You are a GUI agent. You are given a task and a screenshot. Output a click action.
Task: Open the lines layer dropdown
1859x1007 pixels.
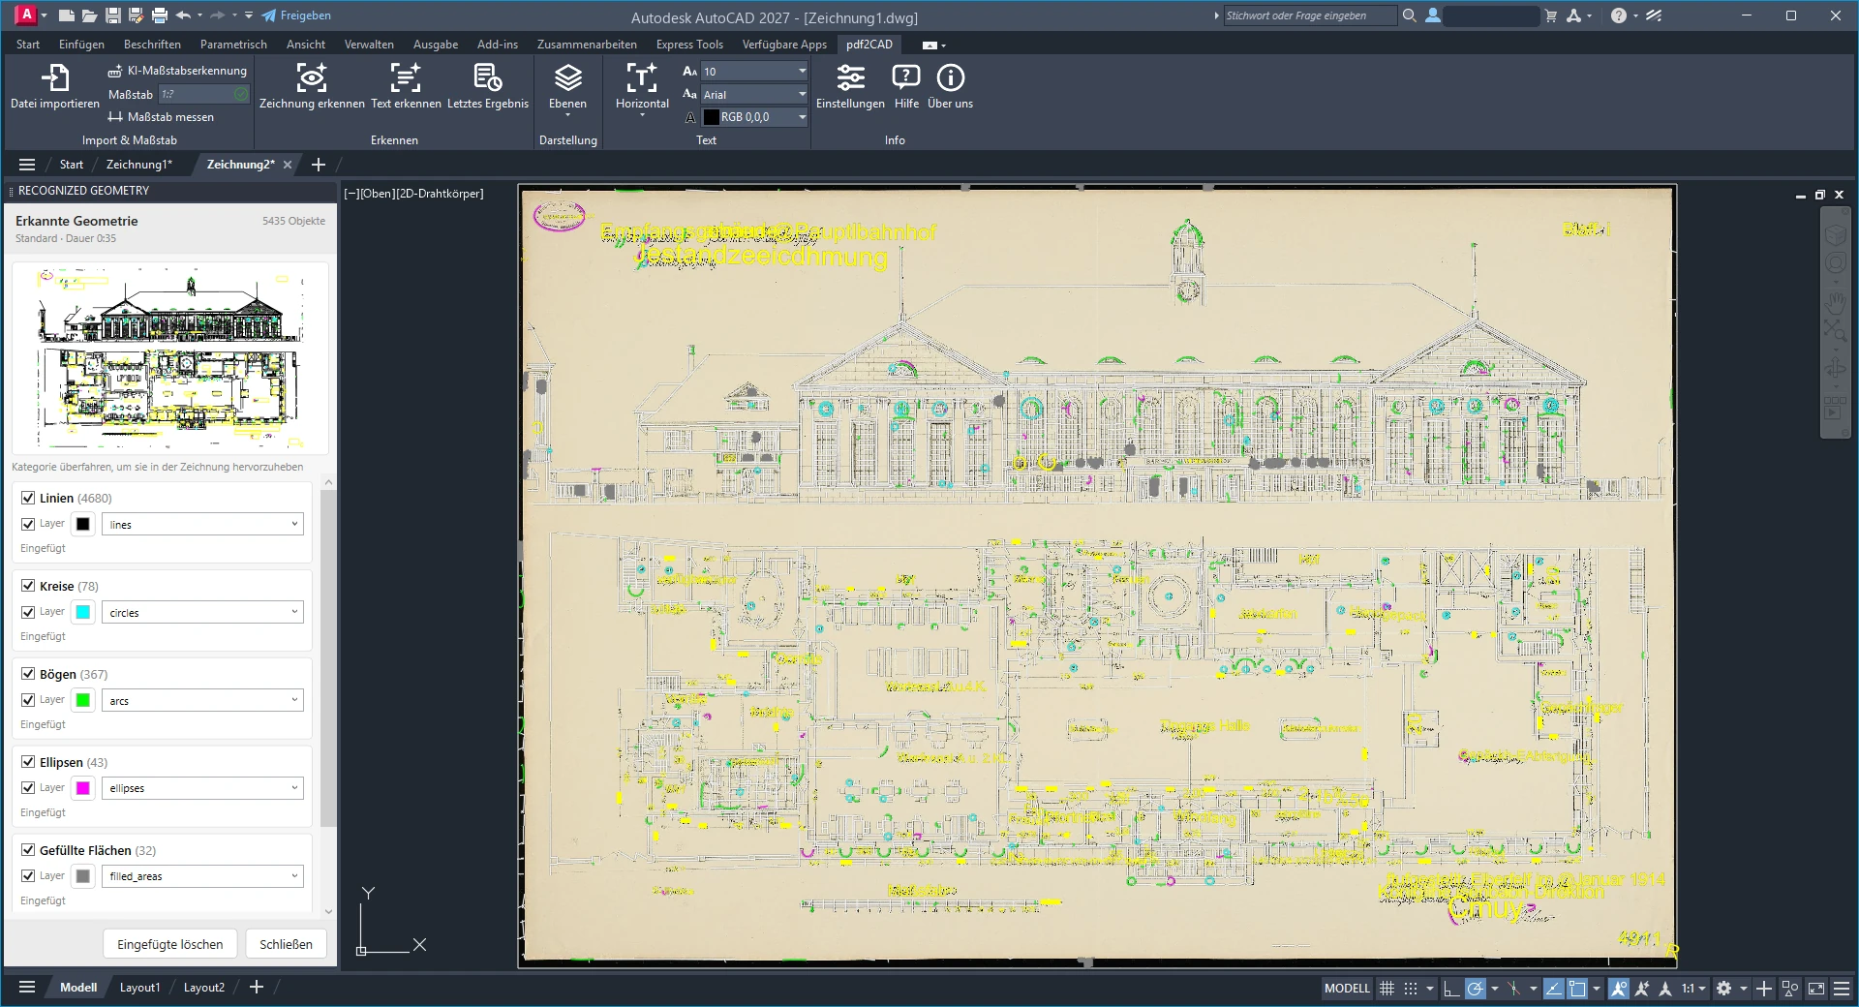[202, 525]
